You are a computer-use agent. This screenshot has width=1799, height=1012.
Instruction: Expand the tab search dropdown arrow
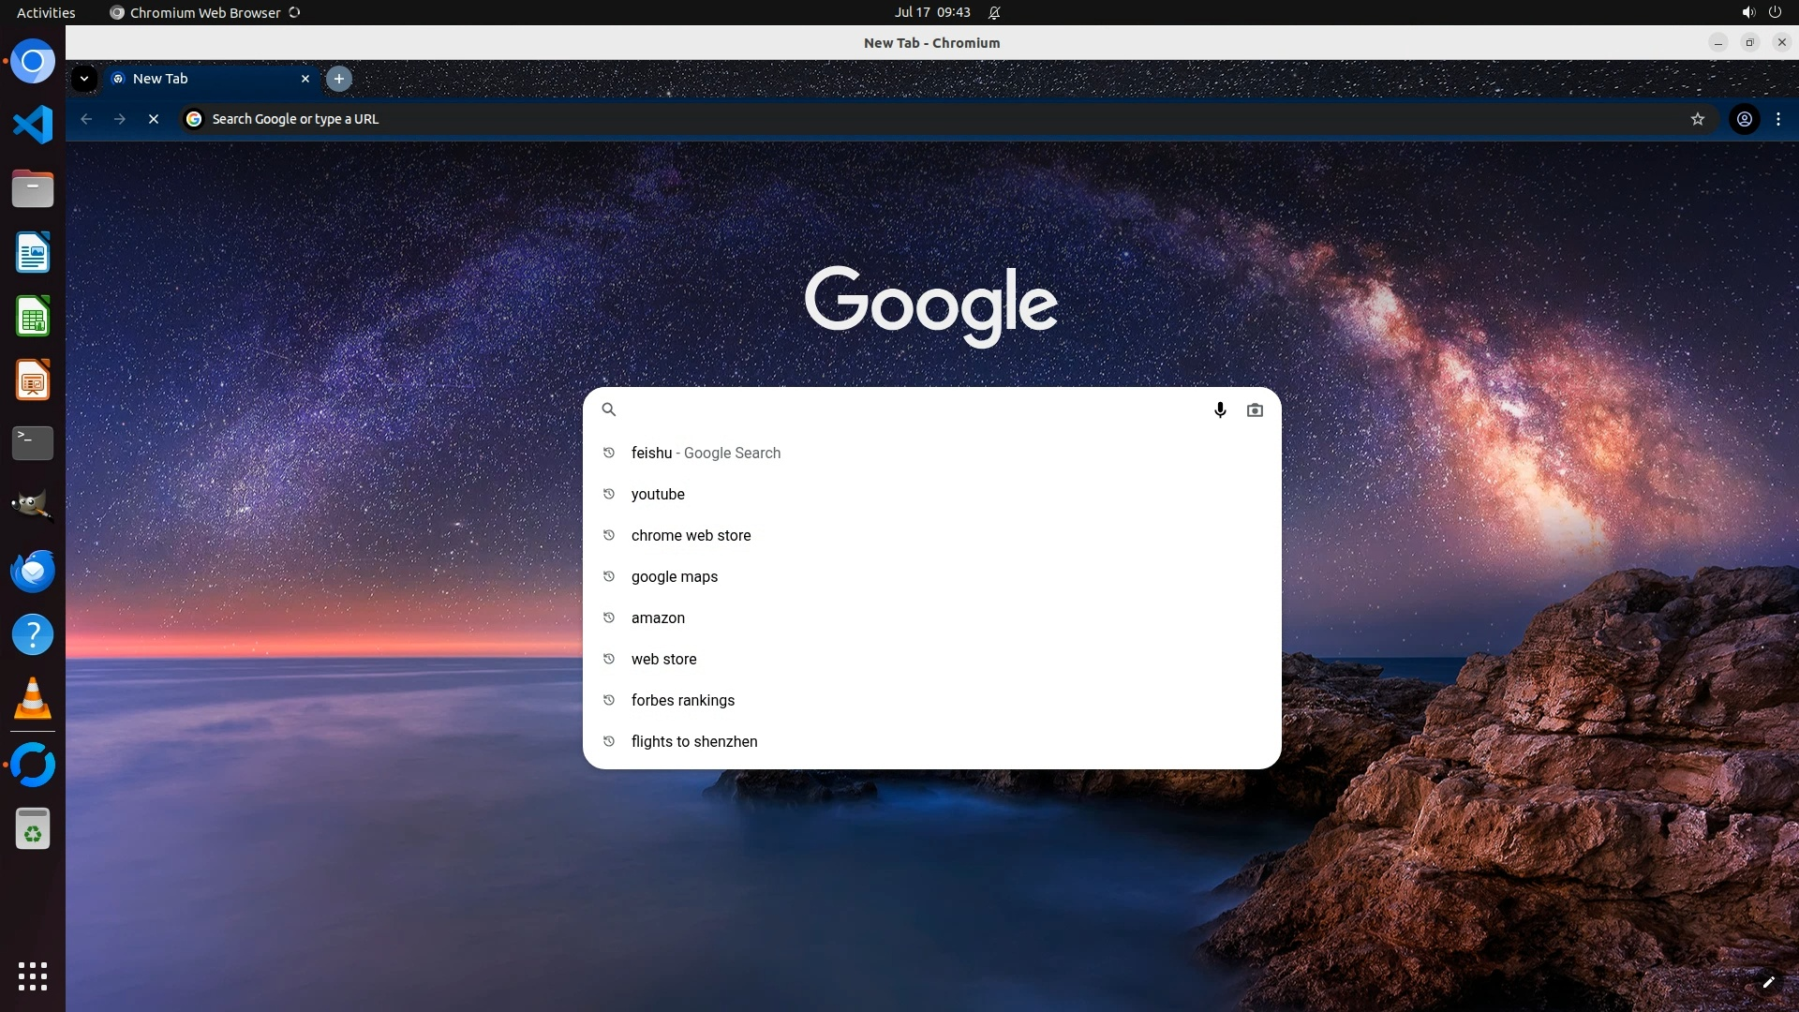[x=84, y=79]
